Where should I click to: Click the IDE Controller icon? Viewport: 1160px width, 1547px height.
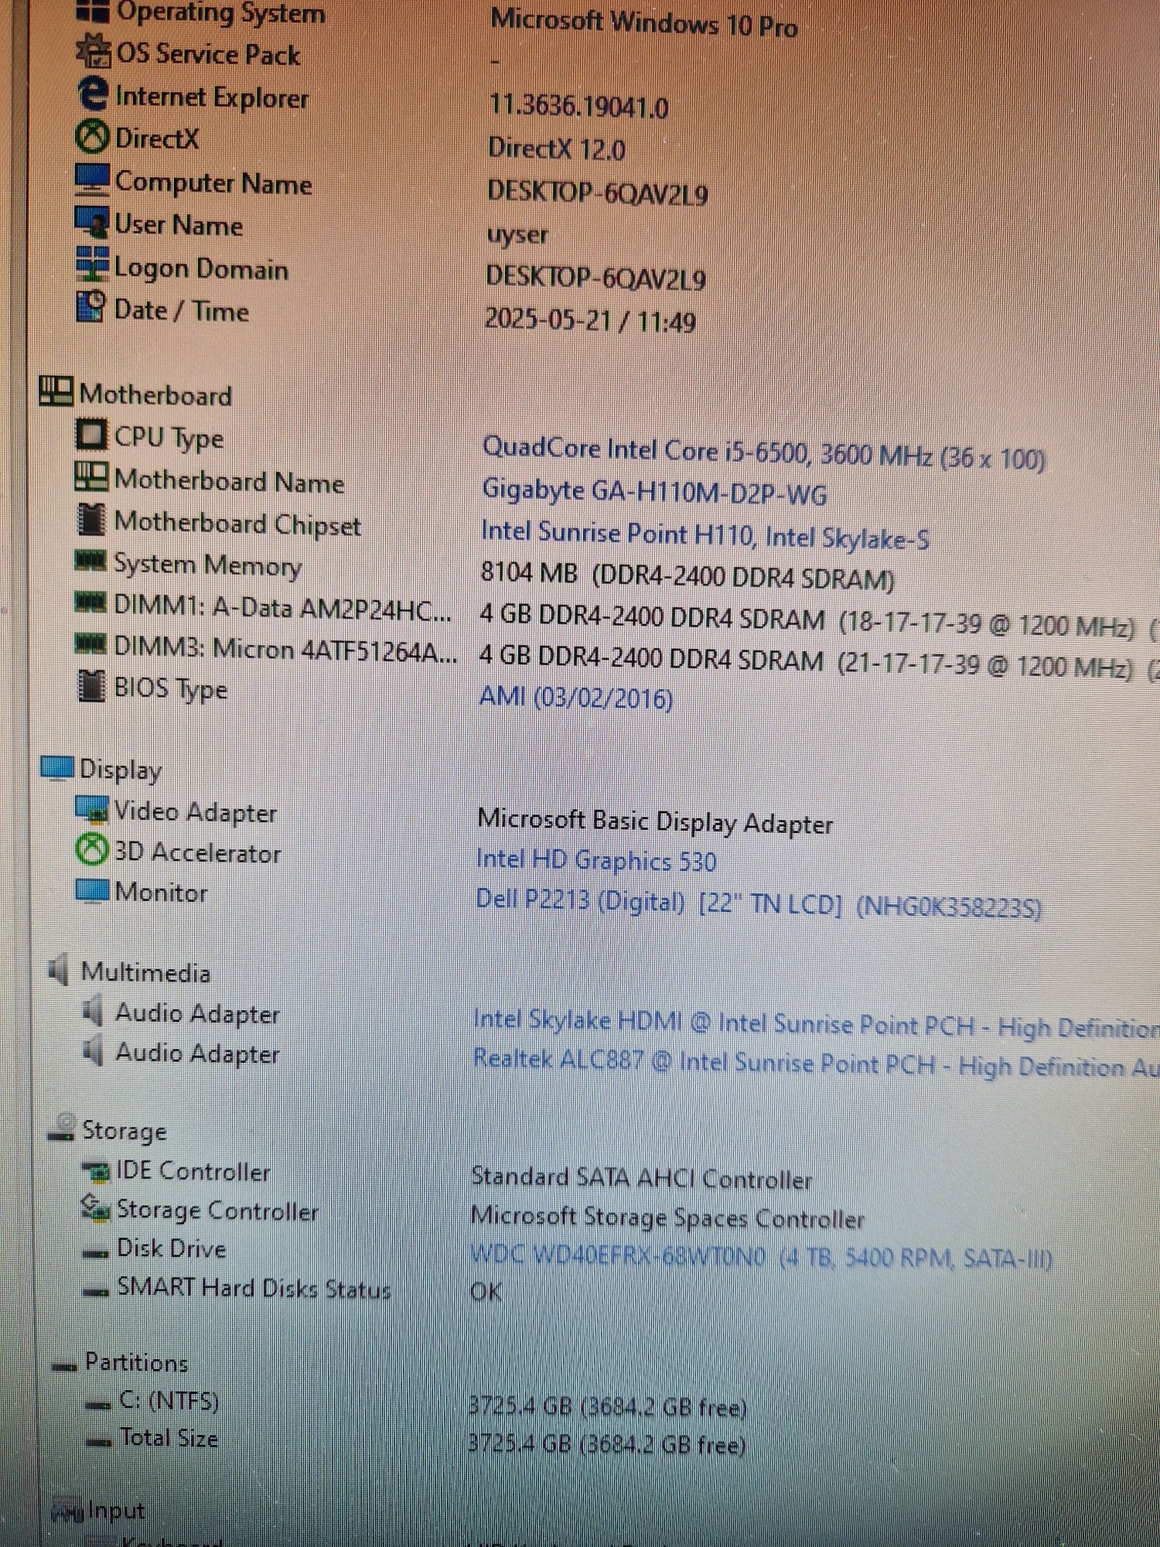pyautogui.click(x=97, y=1170)
